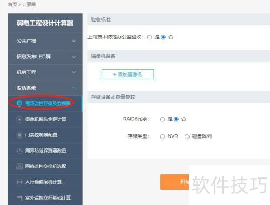Open the 机房工程 menu section
The width and height of the screenshot is (270, 205).
(x=45, y=72)
